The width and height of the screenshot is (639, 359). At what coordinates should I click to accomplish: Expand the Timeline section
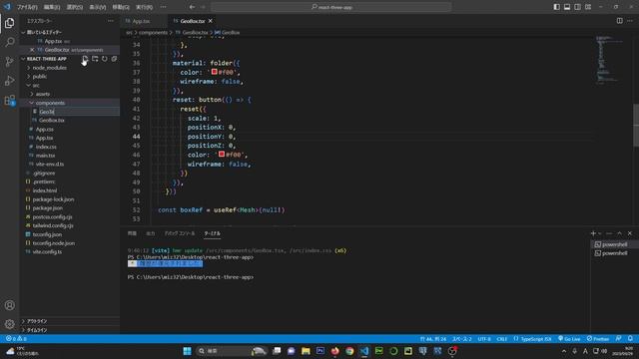[37, 330]
